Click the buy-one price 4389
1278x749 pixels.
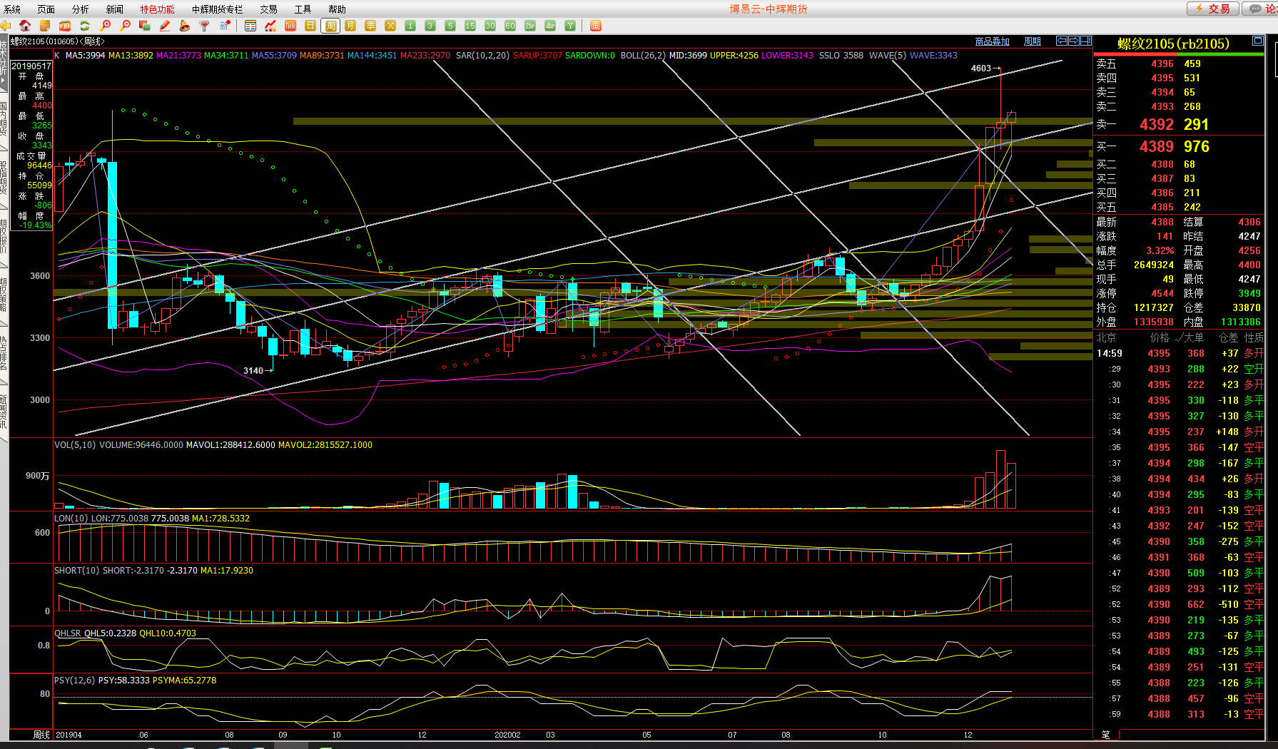pyautogui.click(x=1156, y=146)
